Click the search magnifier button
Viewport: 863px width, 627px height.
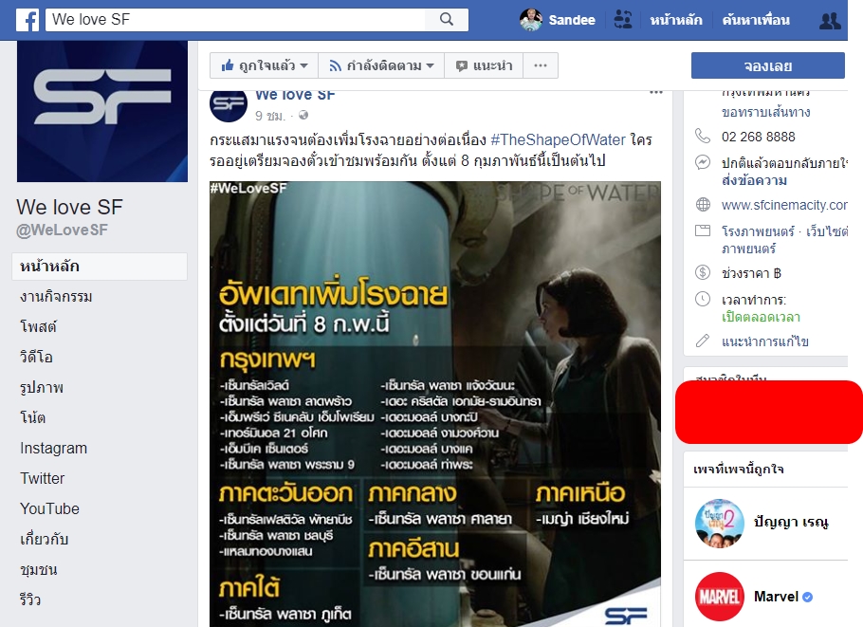pyautogui.click(x=447, y=20)
